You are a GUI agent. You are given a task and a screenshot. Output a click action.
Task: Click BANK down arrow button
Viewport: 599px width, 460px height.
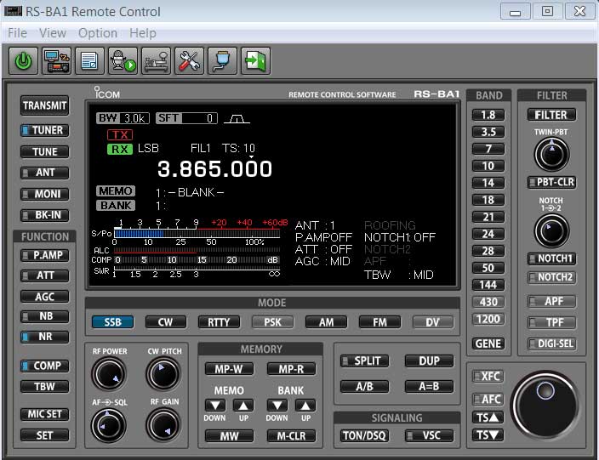click(x=277, y=405)
